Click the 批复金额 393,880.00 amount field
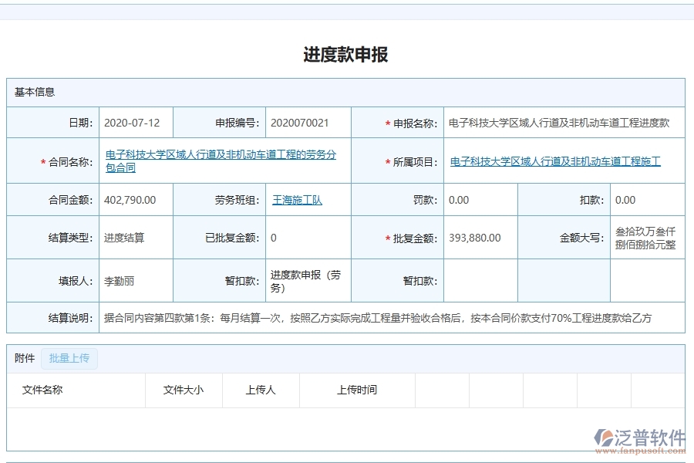This screenshot has height=463, width=694. pyautogui.click(x=477, y=237)
